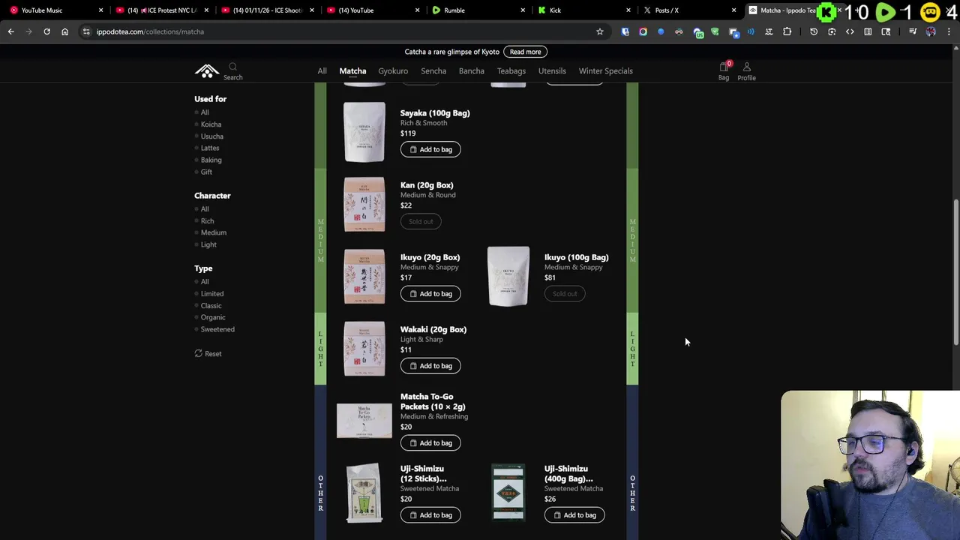
Task: Add Sayaka 100g Bag to bag
Action: [430, 149]
